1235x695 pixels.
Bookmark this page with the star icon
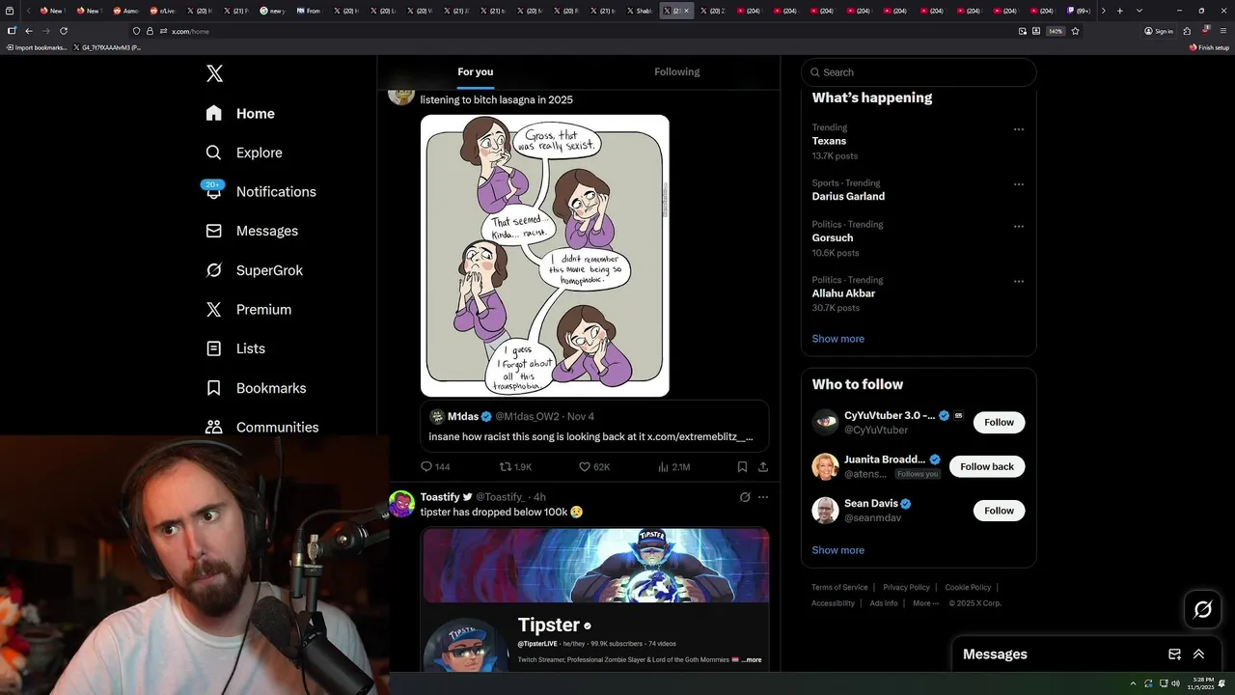(1075, 31)
